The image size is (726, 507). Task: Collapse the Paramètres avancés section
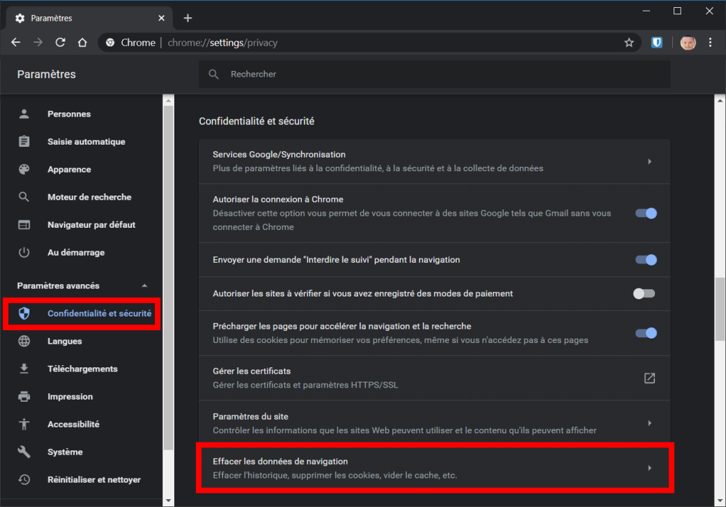[145, 286]
